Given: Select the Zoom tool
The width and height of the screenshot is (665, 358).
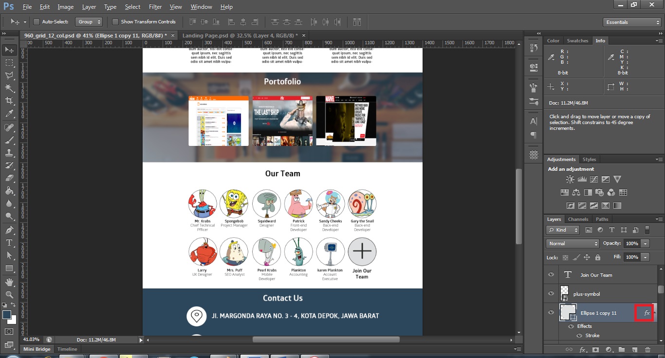Looking at the screenshot, I should (x=9, y=295).
